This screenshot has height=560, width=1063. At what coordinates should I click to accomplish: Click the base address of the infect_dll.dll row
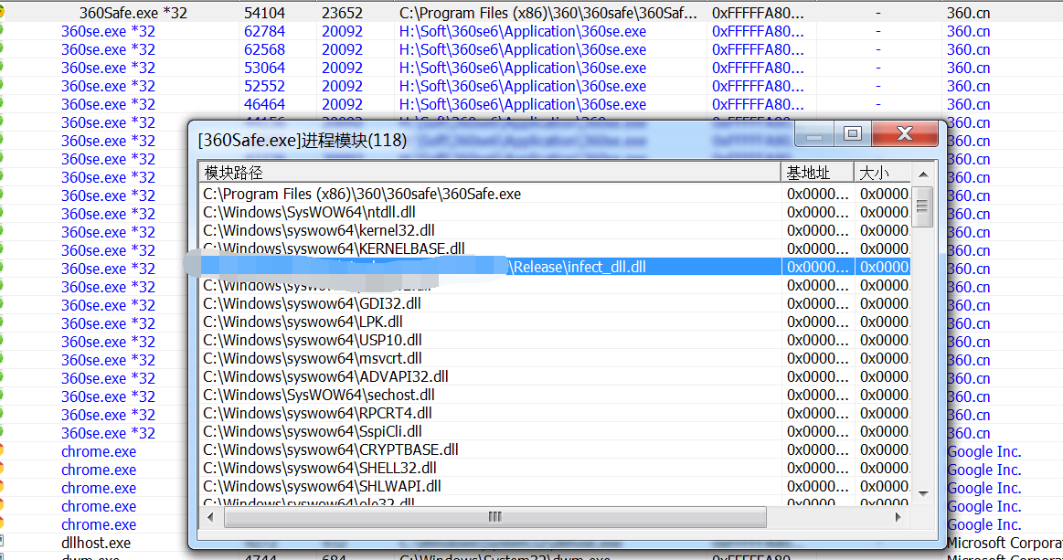tap(818, 267)
